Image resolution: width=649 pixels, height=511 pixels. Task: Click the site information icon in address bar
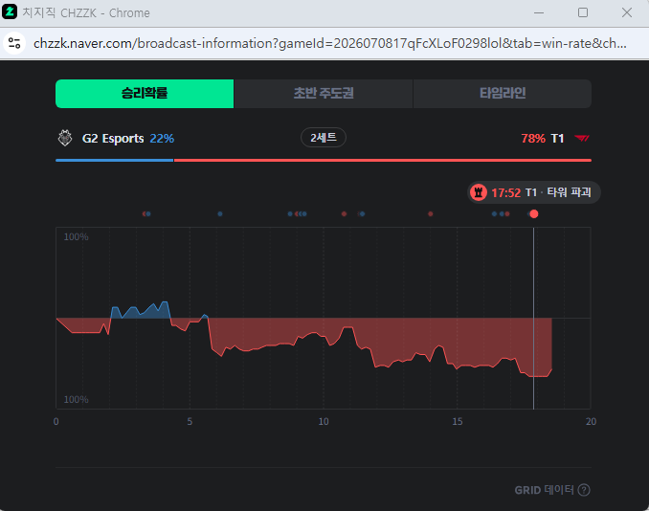(x=14, y=43)
